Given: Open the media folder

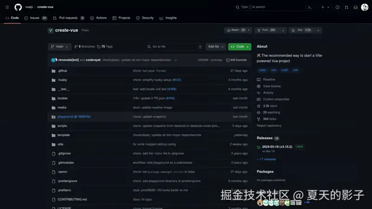Looking at the screenshot, I should tap(62, 108).
